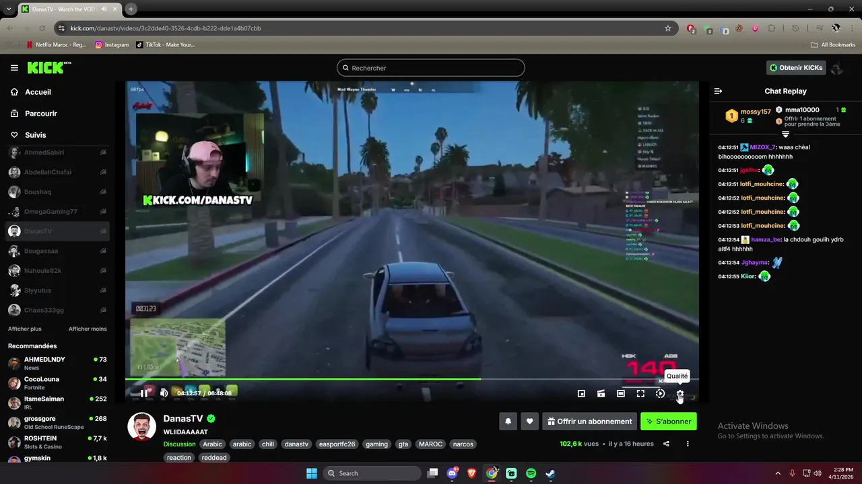Click the 'gaming' tag
The width and height of the screenshot is (862, 484).
pyautogui.click(x=376, y=444)
